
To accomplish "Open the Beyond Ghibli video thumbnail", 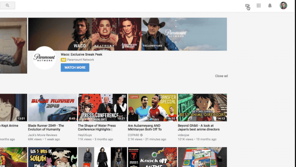I will pyautogui.click(x=202, y=107).
